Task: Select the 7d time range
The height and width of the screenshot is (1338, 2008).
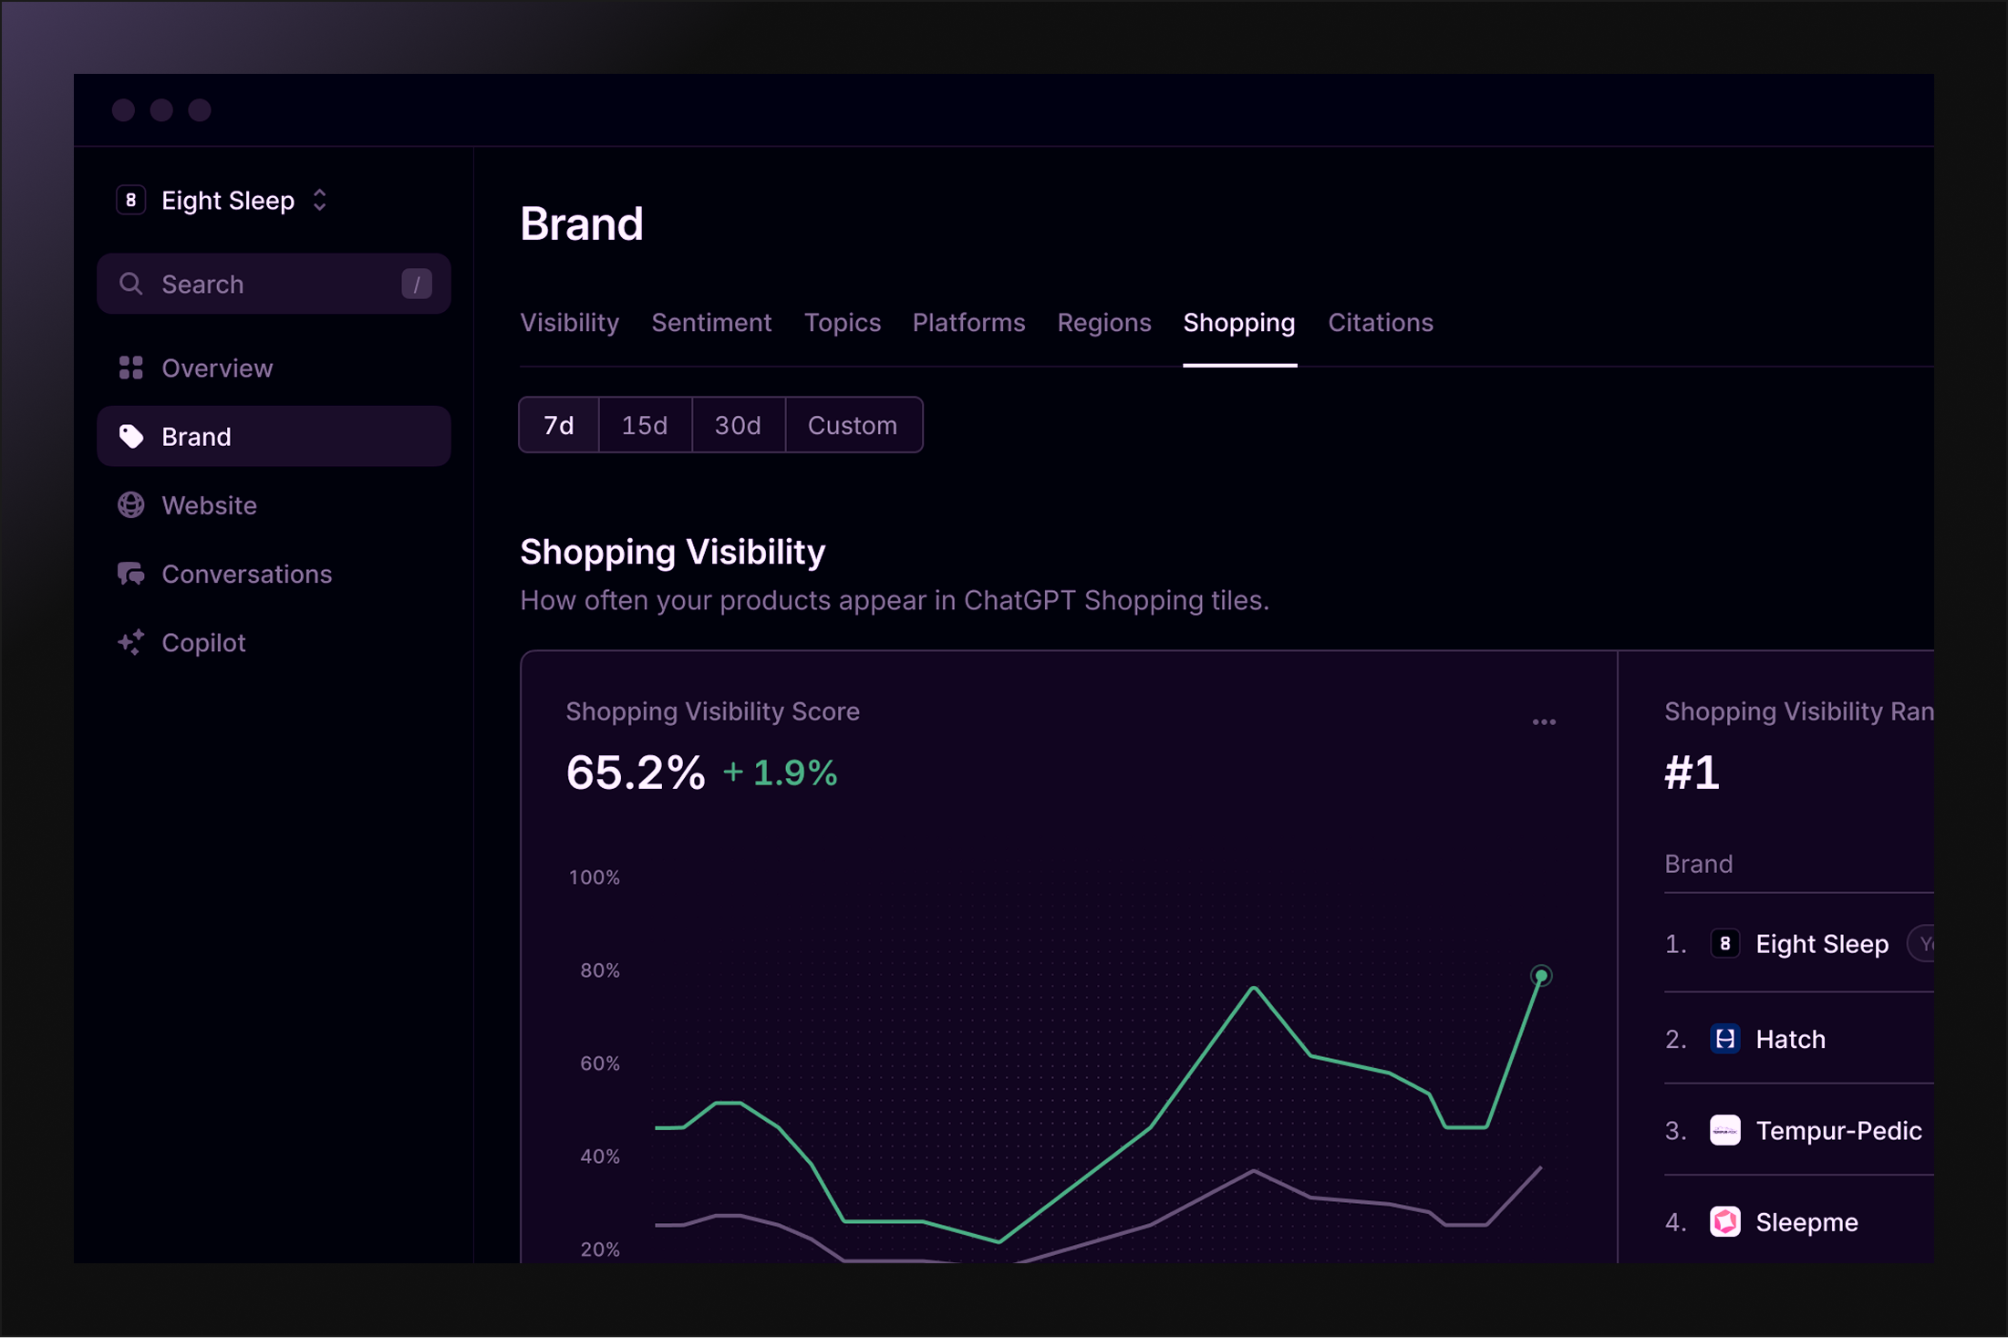Action: [558, 425]
